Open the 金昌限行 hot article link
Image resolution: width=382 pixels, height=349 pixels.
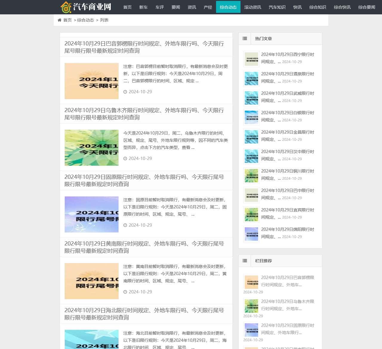pos(288,136)
